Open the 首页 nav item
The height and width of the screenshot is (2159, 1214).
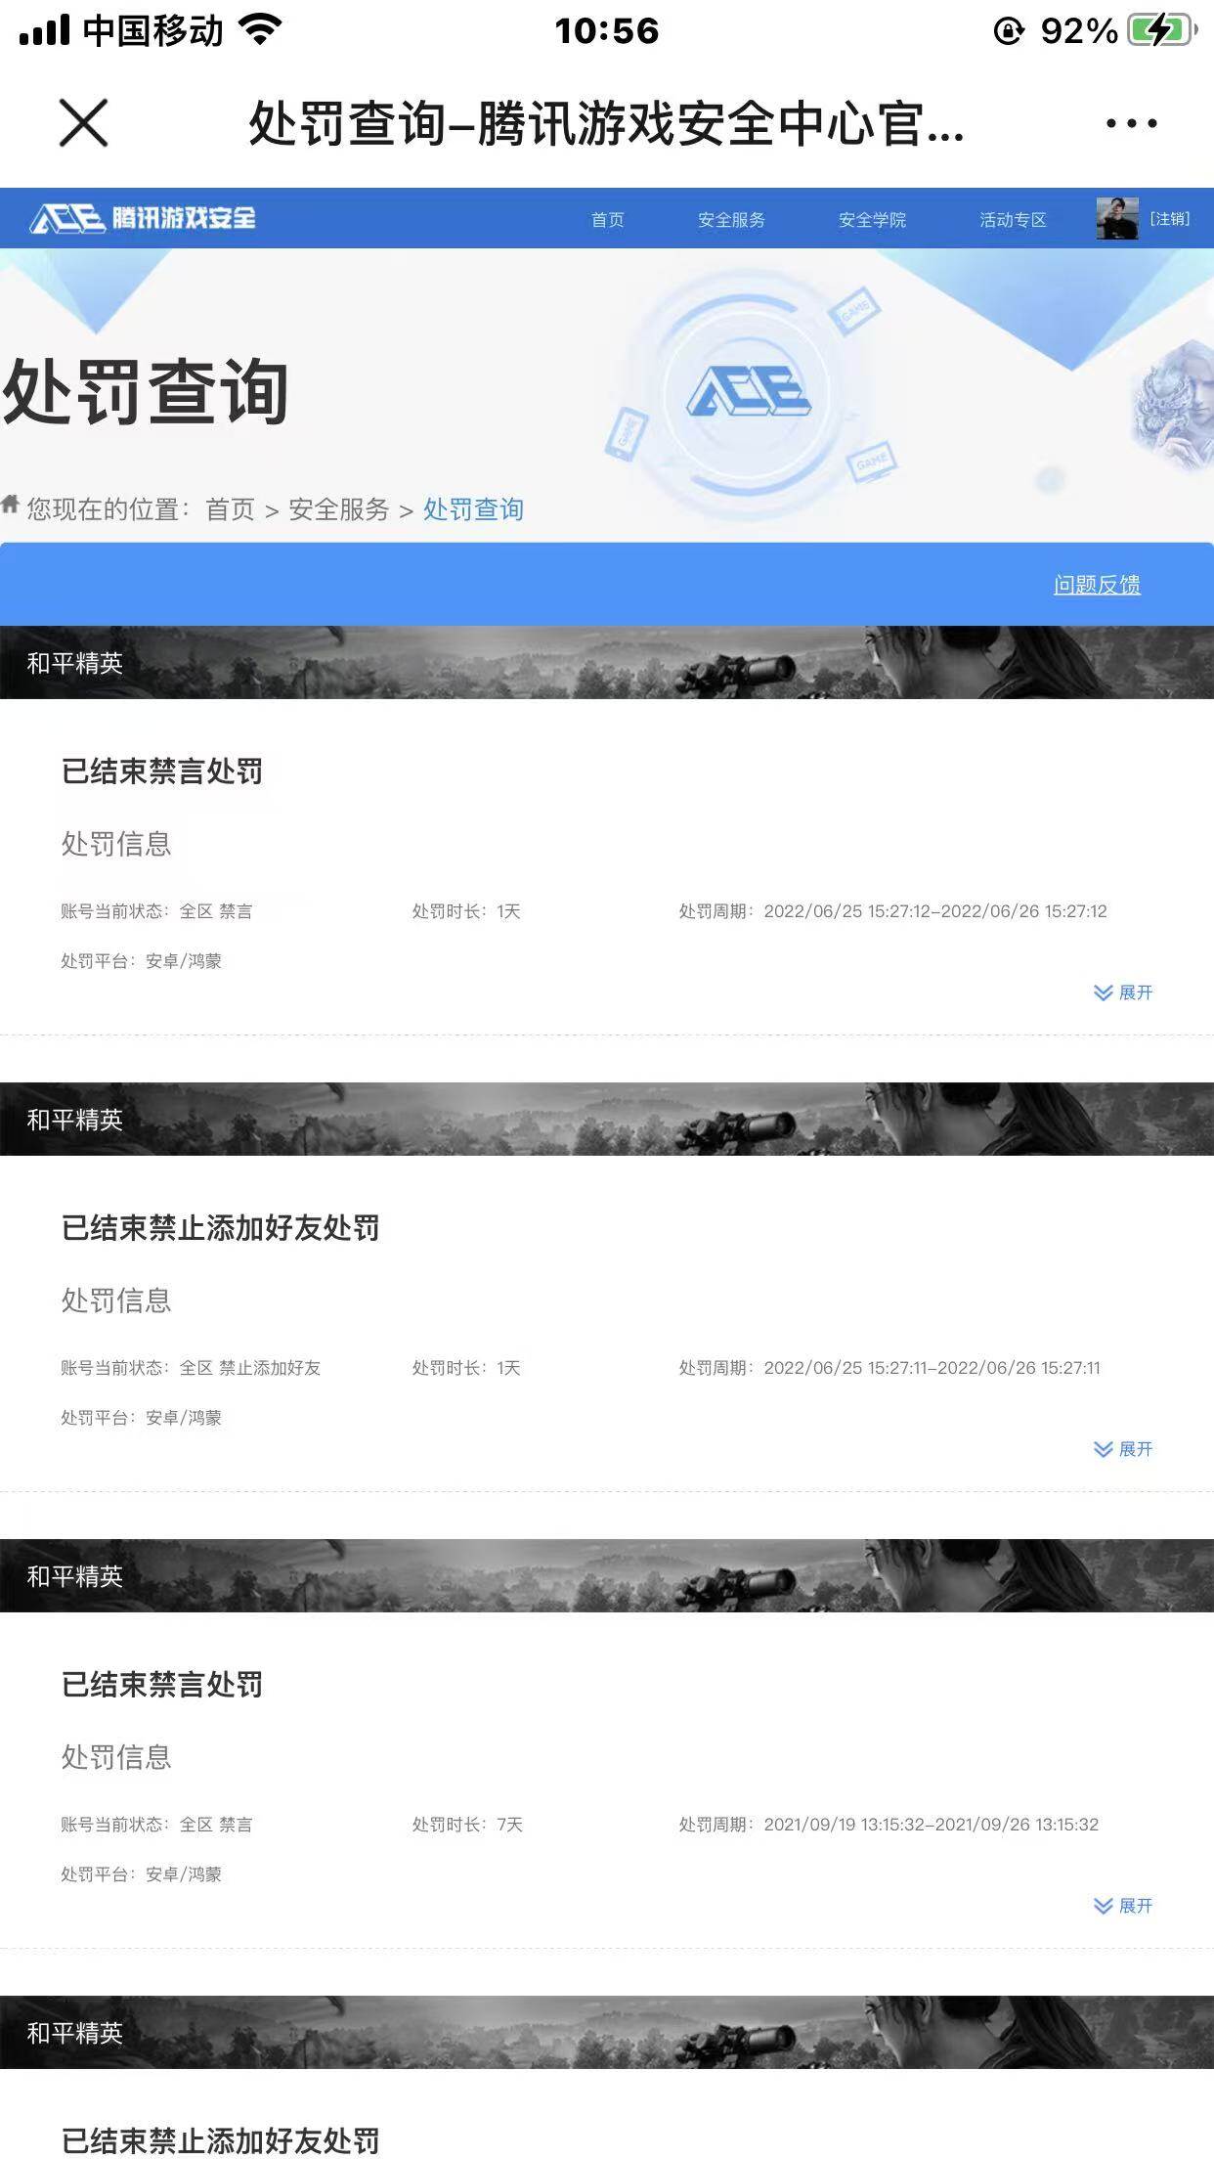(x=608, y=219)
